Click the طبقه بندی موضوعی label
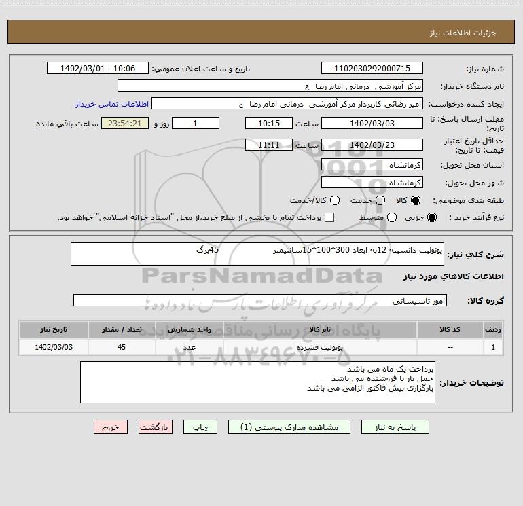523x506 pixels. (x=468, y=201)
